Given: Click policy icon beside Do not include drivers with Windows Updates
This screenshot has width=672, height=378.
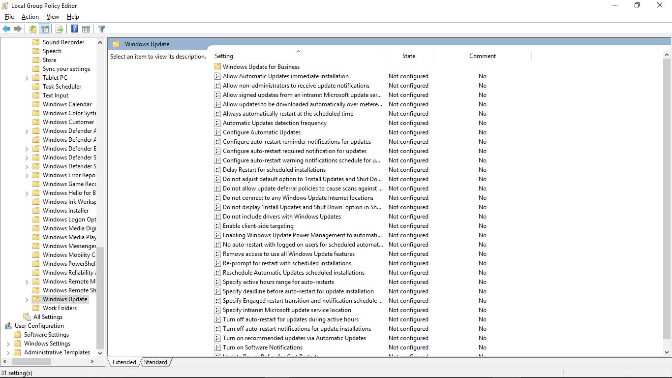Looking at the screenshot, I should 217,217.
